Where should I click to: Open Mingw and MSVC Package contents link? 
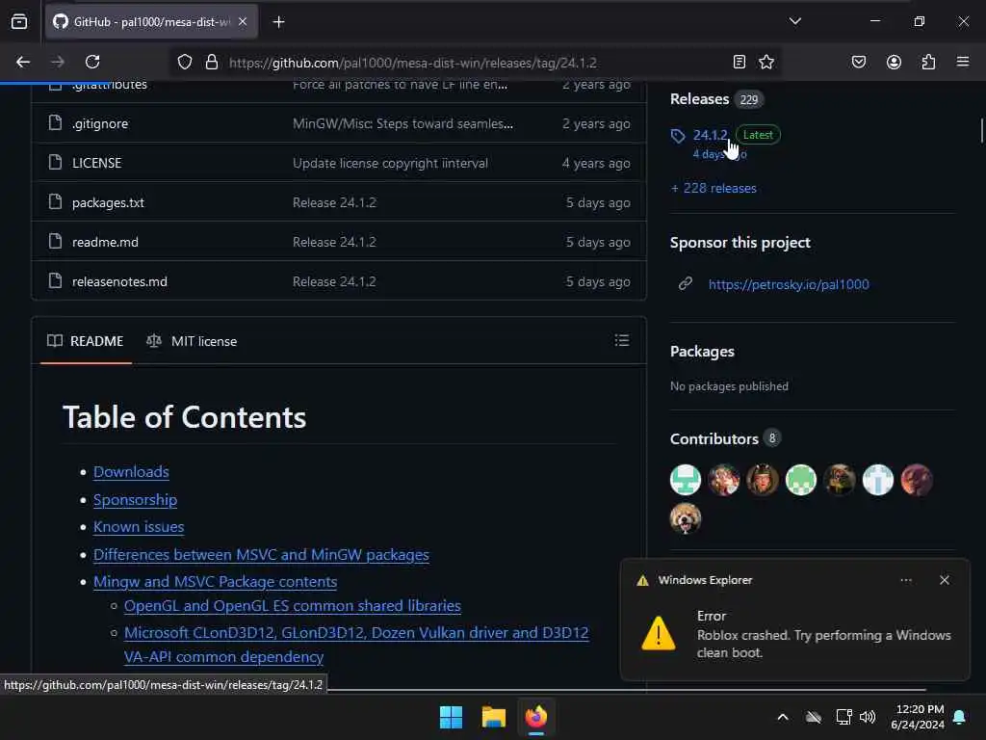pyautogui.click(x=215, y=581)
